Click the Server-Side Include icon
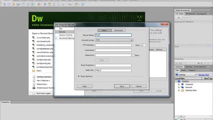Image resolution: width=213 pixels, height=120 pixels. click(x=54, y=4)
